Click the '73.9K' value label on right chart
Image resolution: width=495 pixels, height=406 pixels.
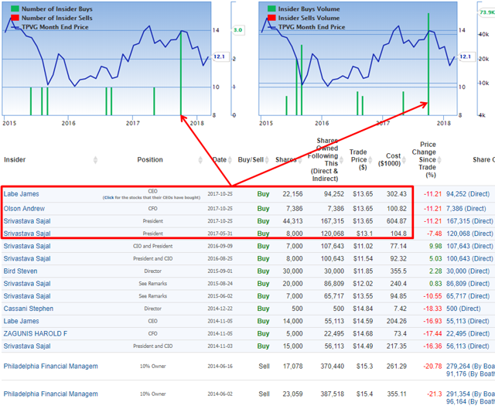pos(486,12)
